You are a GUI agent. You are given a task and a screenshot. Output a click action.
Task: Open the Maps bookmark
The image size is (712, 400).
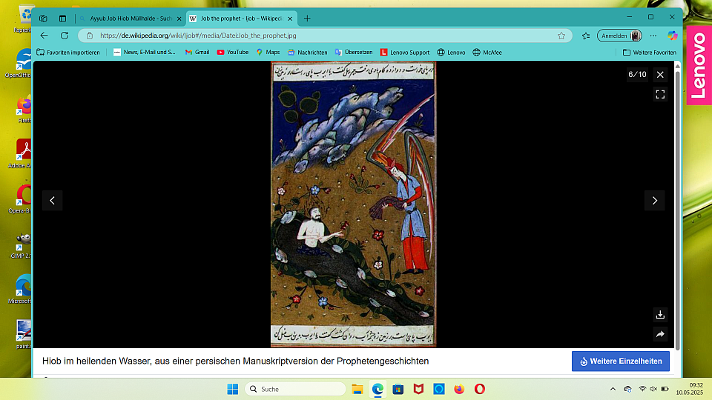click(268, 52)
